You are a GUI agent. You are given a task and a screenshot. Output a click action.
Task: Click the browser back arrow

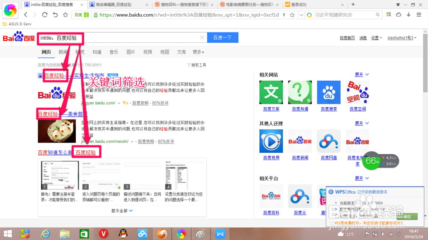(x=26, y=15)
